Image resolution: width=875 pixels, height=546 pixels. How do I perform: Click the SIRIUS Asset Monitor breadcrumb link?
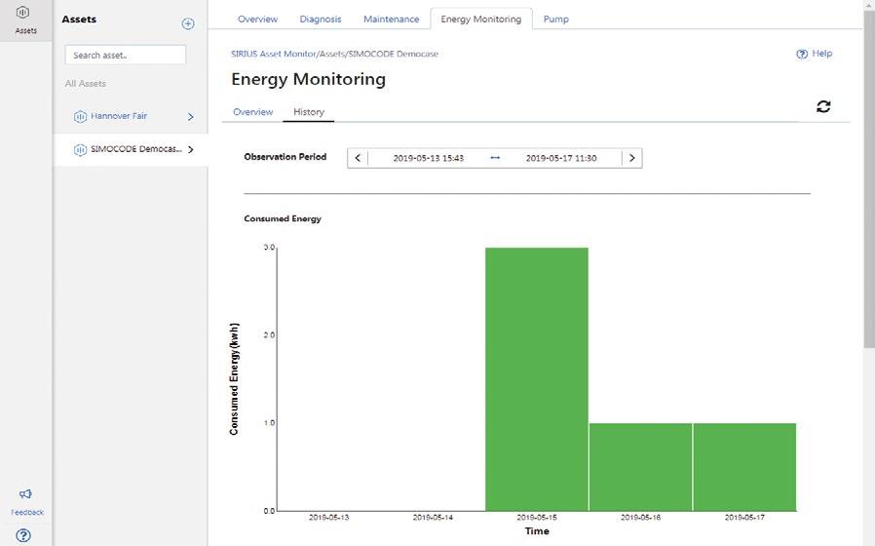274,55
